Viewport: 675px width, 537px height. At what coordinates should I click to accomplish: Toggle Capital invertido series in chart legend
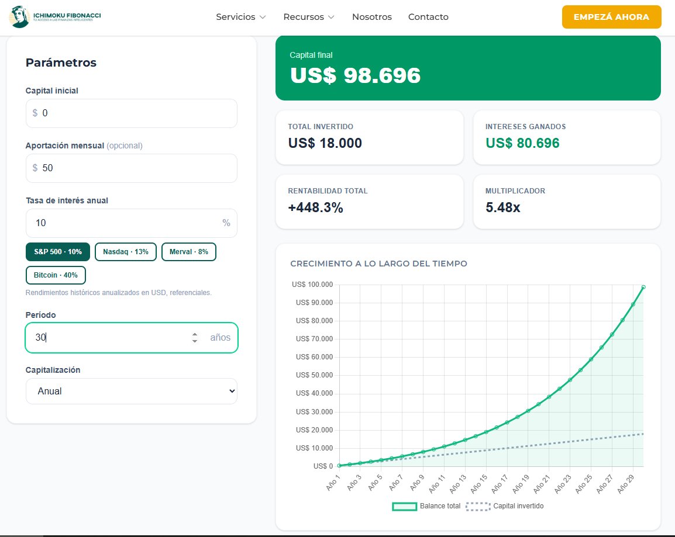[x=505, y=506]
